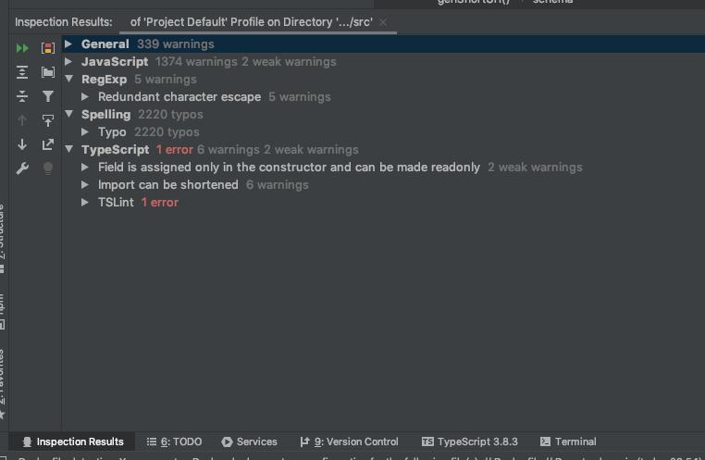Click the Collapse All icon

[22, 96]
